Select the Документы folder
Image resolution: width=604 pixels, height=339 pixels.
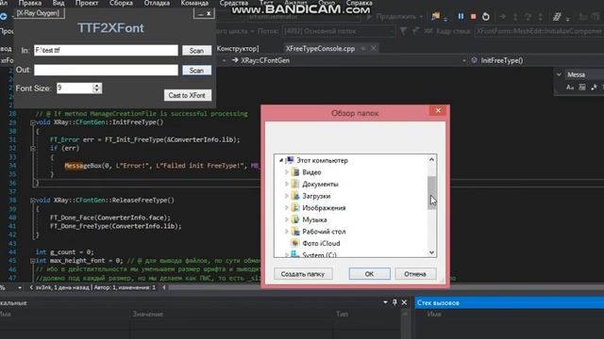[x=320, y=185]
